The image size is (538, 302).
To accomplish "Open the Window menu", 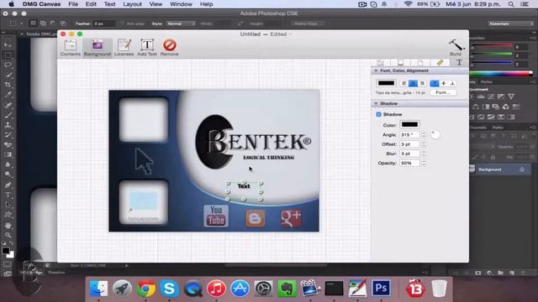I will [x=182, y=4].
